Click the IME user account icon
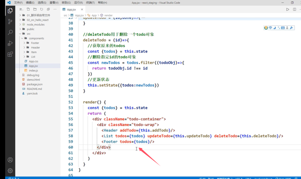 tap(287, 28)
